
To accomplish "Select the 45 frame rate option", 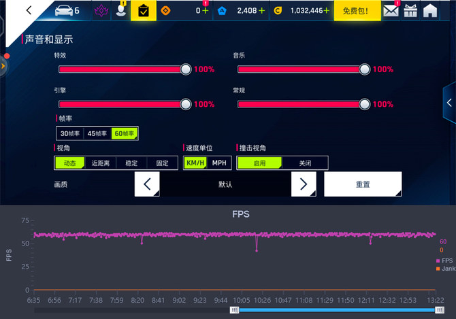I will tap(97, 134).
